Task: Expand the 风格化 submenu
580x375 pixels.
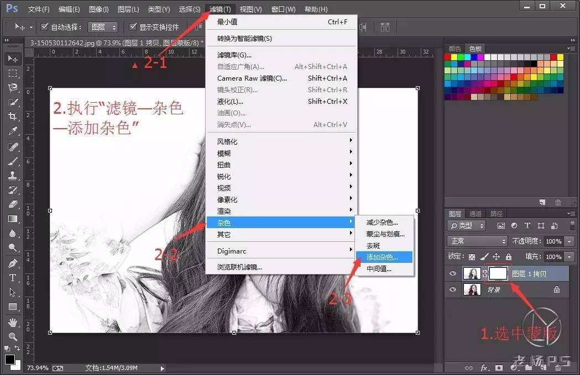Action: pos(281,141)
